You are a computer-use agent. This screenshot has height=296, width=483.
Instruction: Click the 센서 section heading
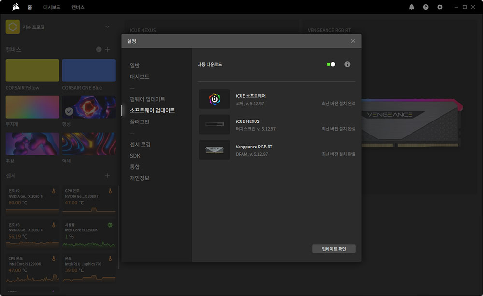point(11,175)
